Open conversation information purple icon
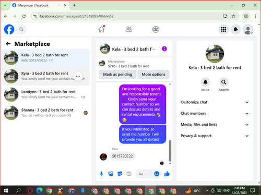This screenshot has height=195, width=261. point(164,49)
